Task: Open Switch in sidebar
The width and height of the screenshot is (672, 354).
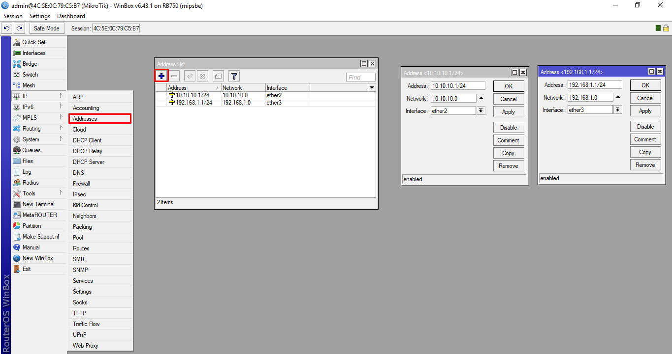Action: pos(39,75)
